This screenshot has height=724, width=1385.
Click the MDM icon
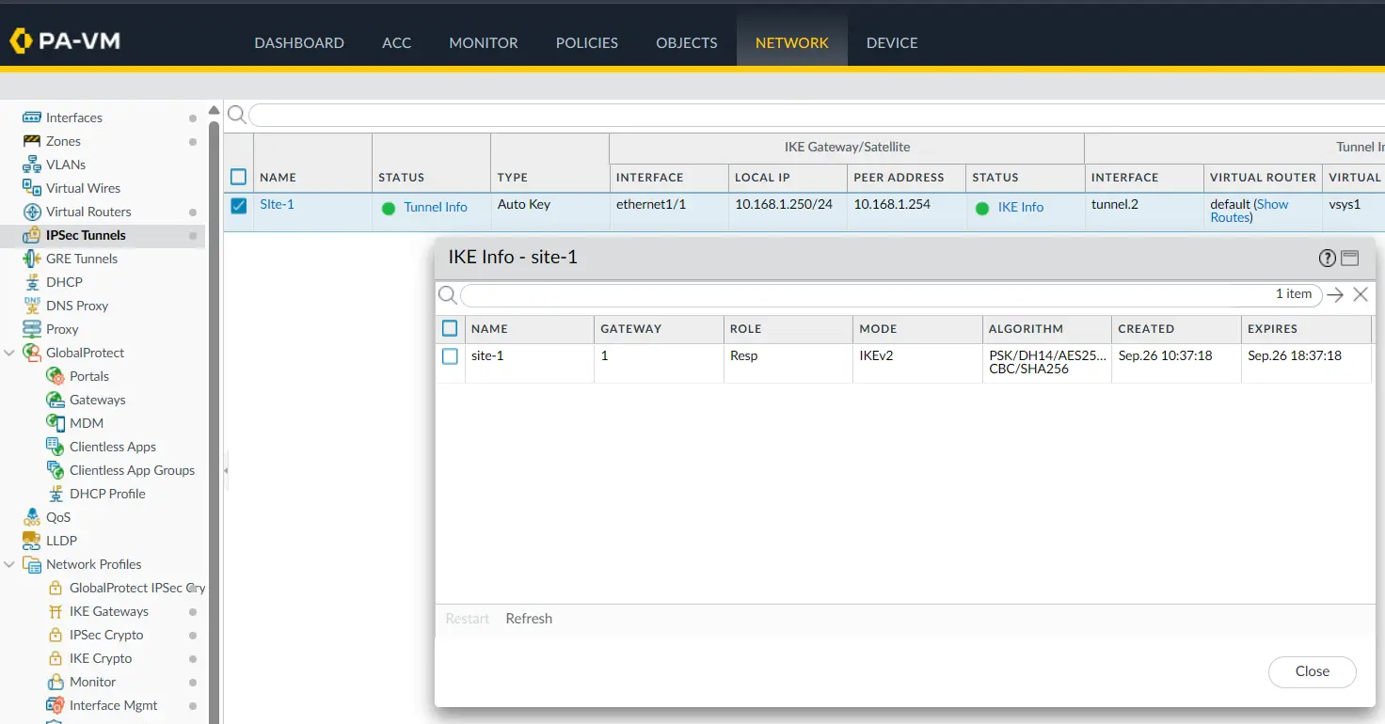tap(56, 423)
